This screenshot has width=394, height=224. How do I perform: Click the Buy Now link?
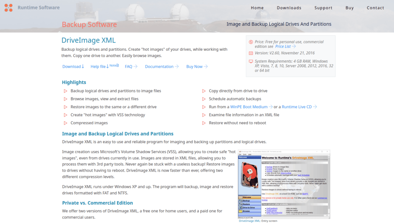tap(197, 66)
